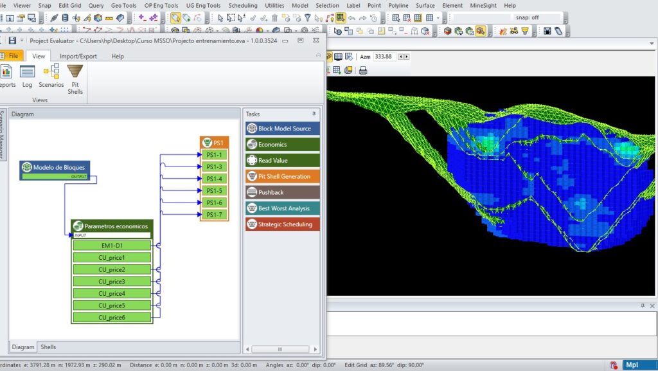Image resolution: width=658 pixels, height=371 pixels.
Task: Click the color wheel display icon
Action: (x=260, y=31)
